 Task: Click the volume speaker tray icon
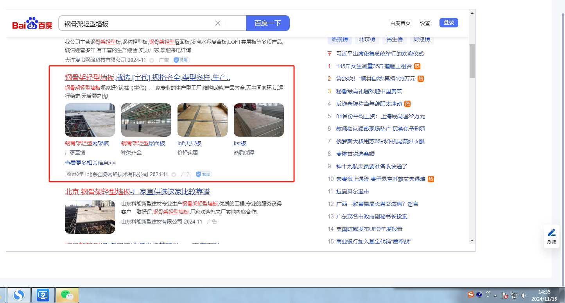524,296
